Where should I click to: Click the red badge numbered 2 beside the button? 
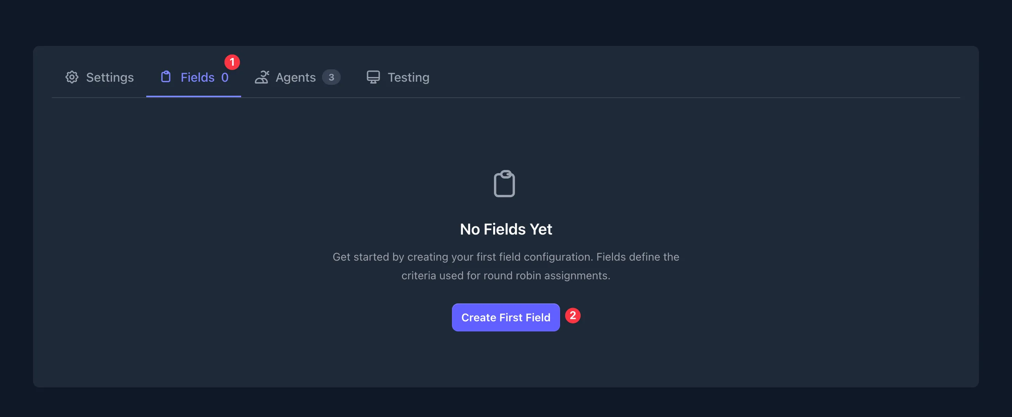(x=573, y=315)
